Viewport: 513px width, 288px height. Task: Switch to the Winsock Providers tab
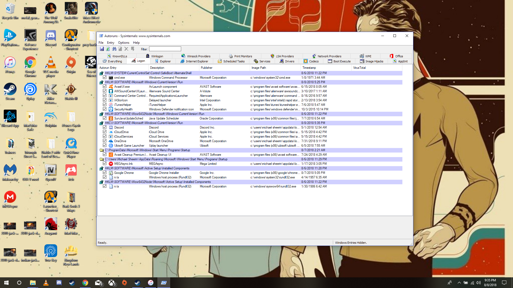click(196, 56)
